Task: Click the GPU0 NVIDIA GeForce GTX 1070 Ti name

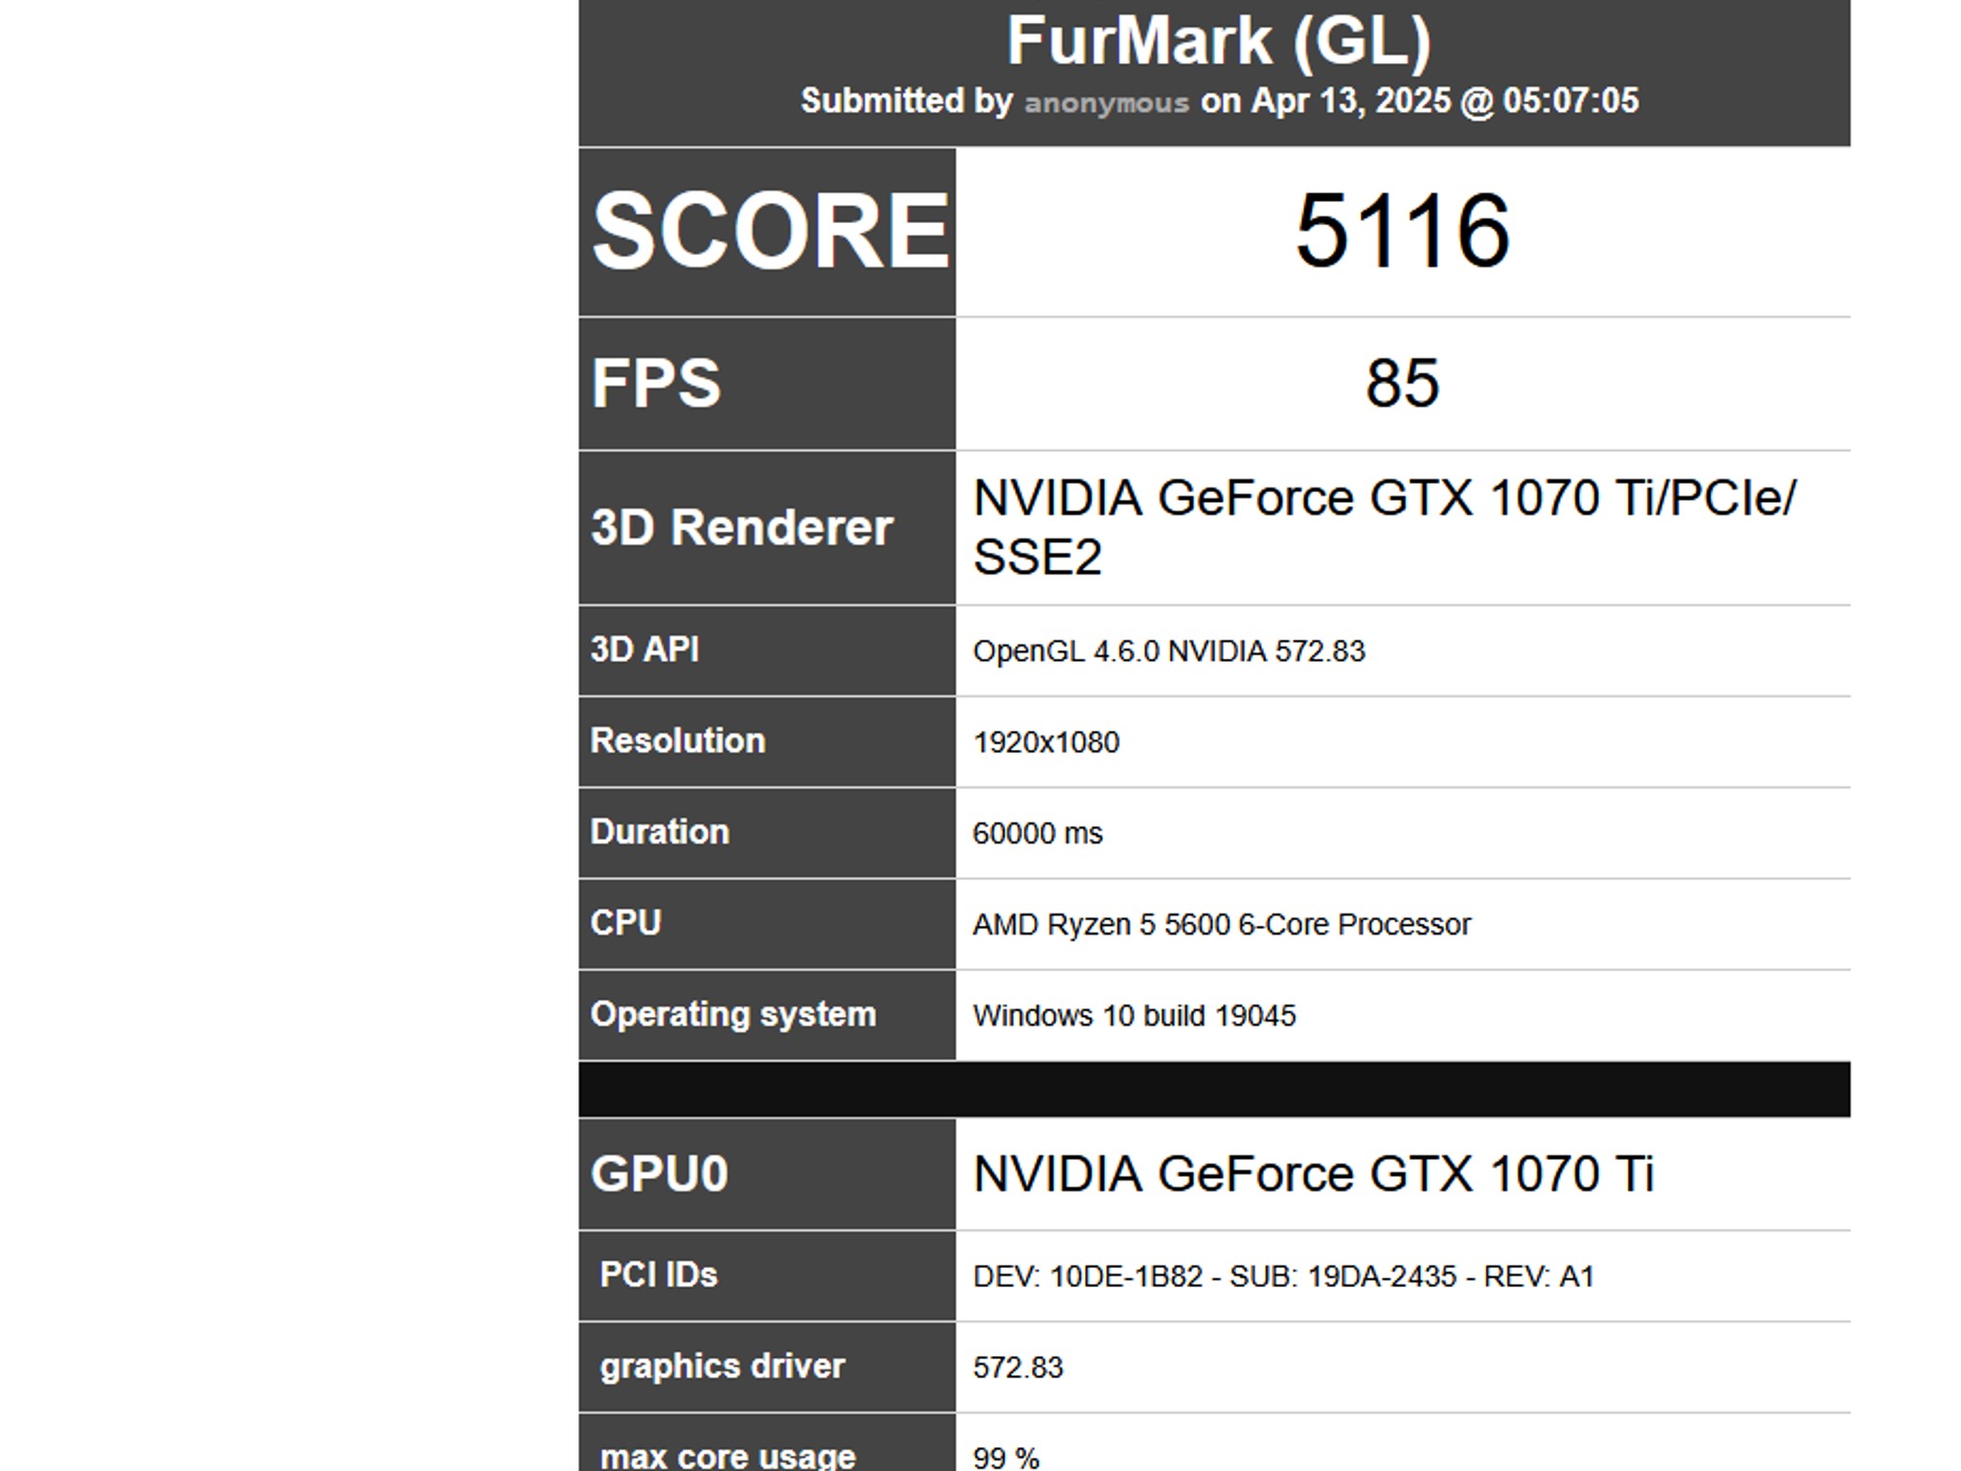Action: [x=1313, y=1174]
